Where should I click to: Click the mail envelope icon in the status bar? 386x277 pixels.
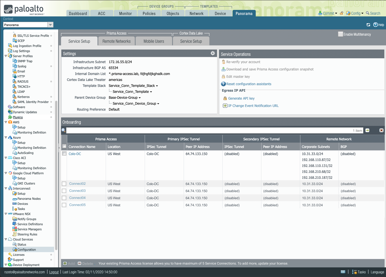[343, 272]
